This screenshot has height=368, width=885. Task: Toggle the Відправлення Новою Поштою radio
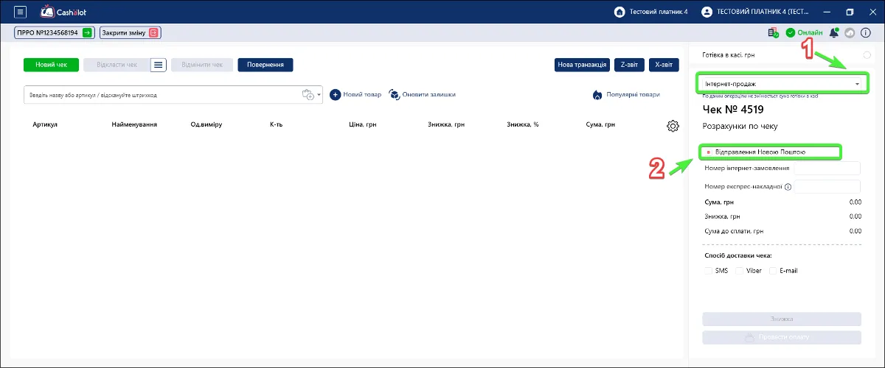pos(709,152)
